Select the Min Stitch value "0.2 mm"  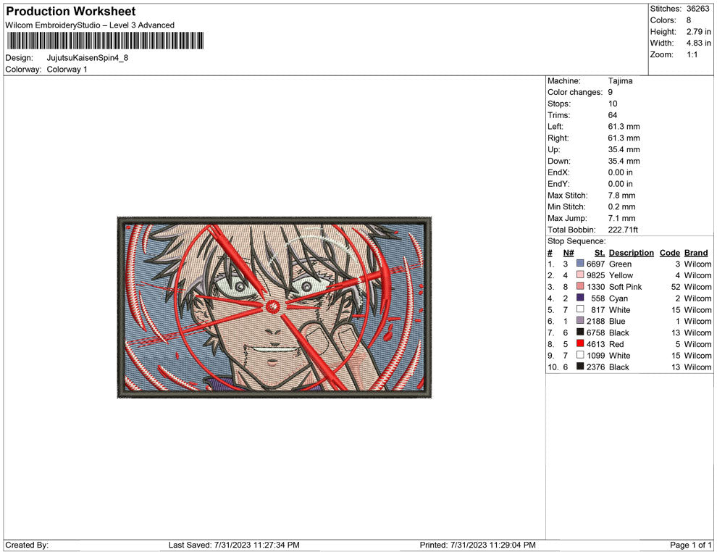pos(621,206)
